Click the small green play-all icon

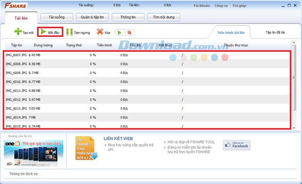(119, 33)
